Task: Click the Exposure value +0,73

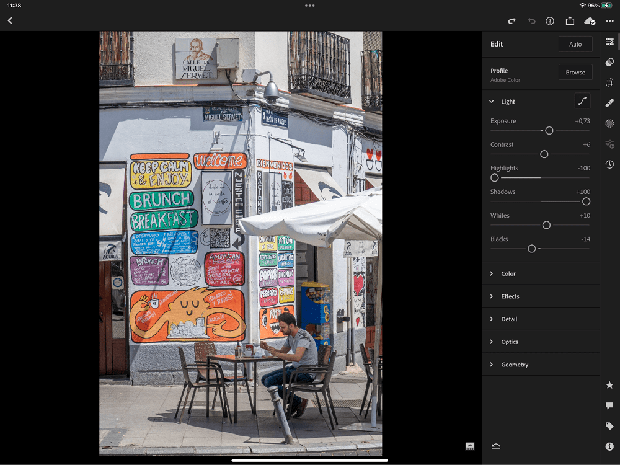Action: click(582, 121)
